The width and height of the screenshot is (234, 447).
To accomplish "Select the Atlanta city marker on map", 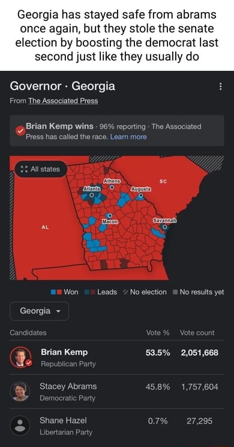I will 91,195.
